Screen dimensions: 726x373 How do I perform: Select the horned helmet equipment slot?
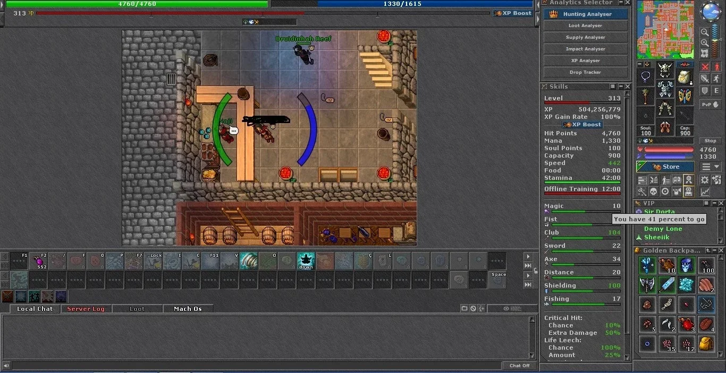665,70
